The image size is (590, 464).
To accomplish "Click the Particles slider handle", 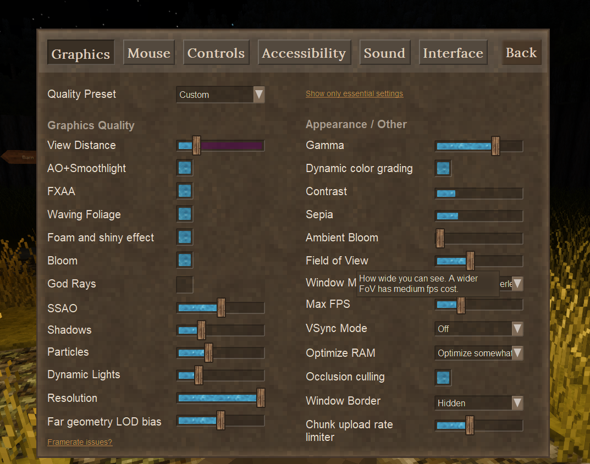I will [208, 352].
